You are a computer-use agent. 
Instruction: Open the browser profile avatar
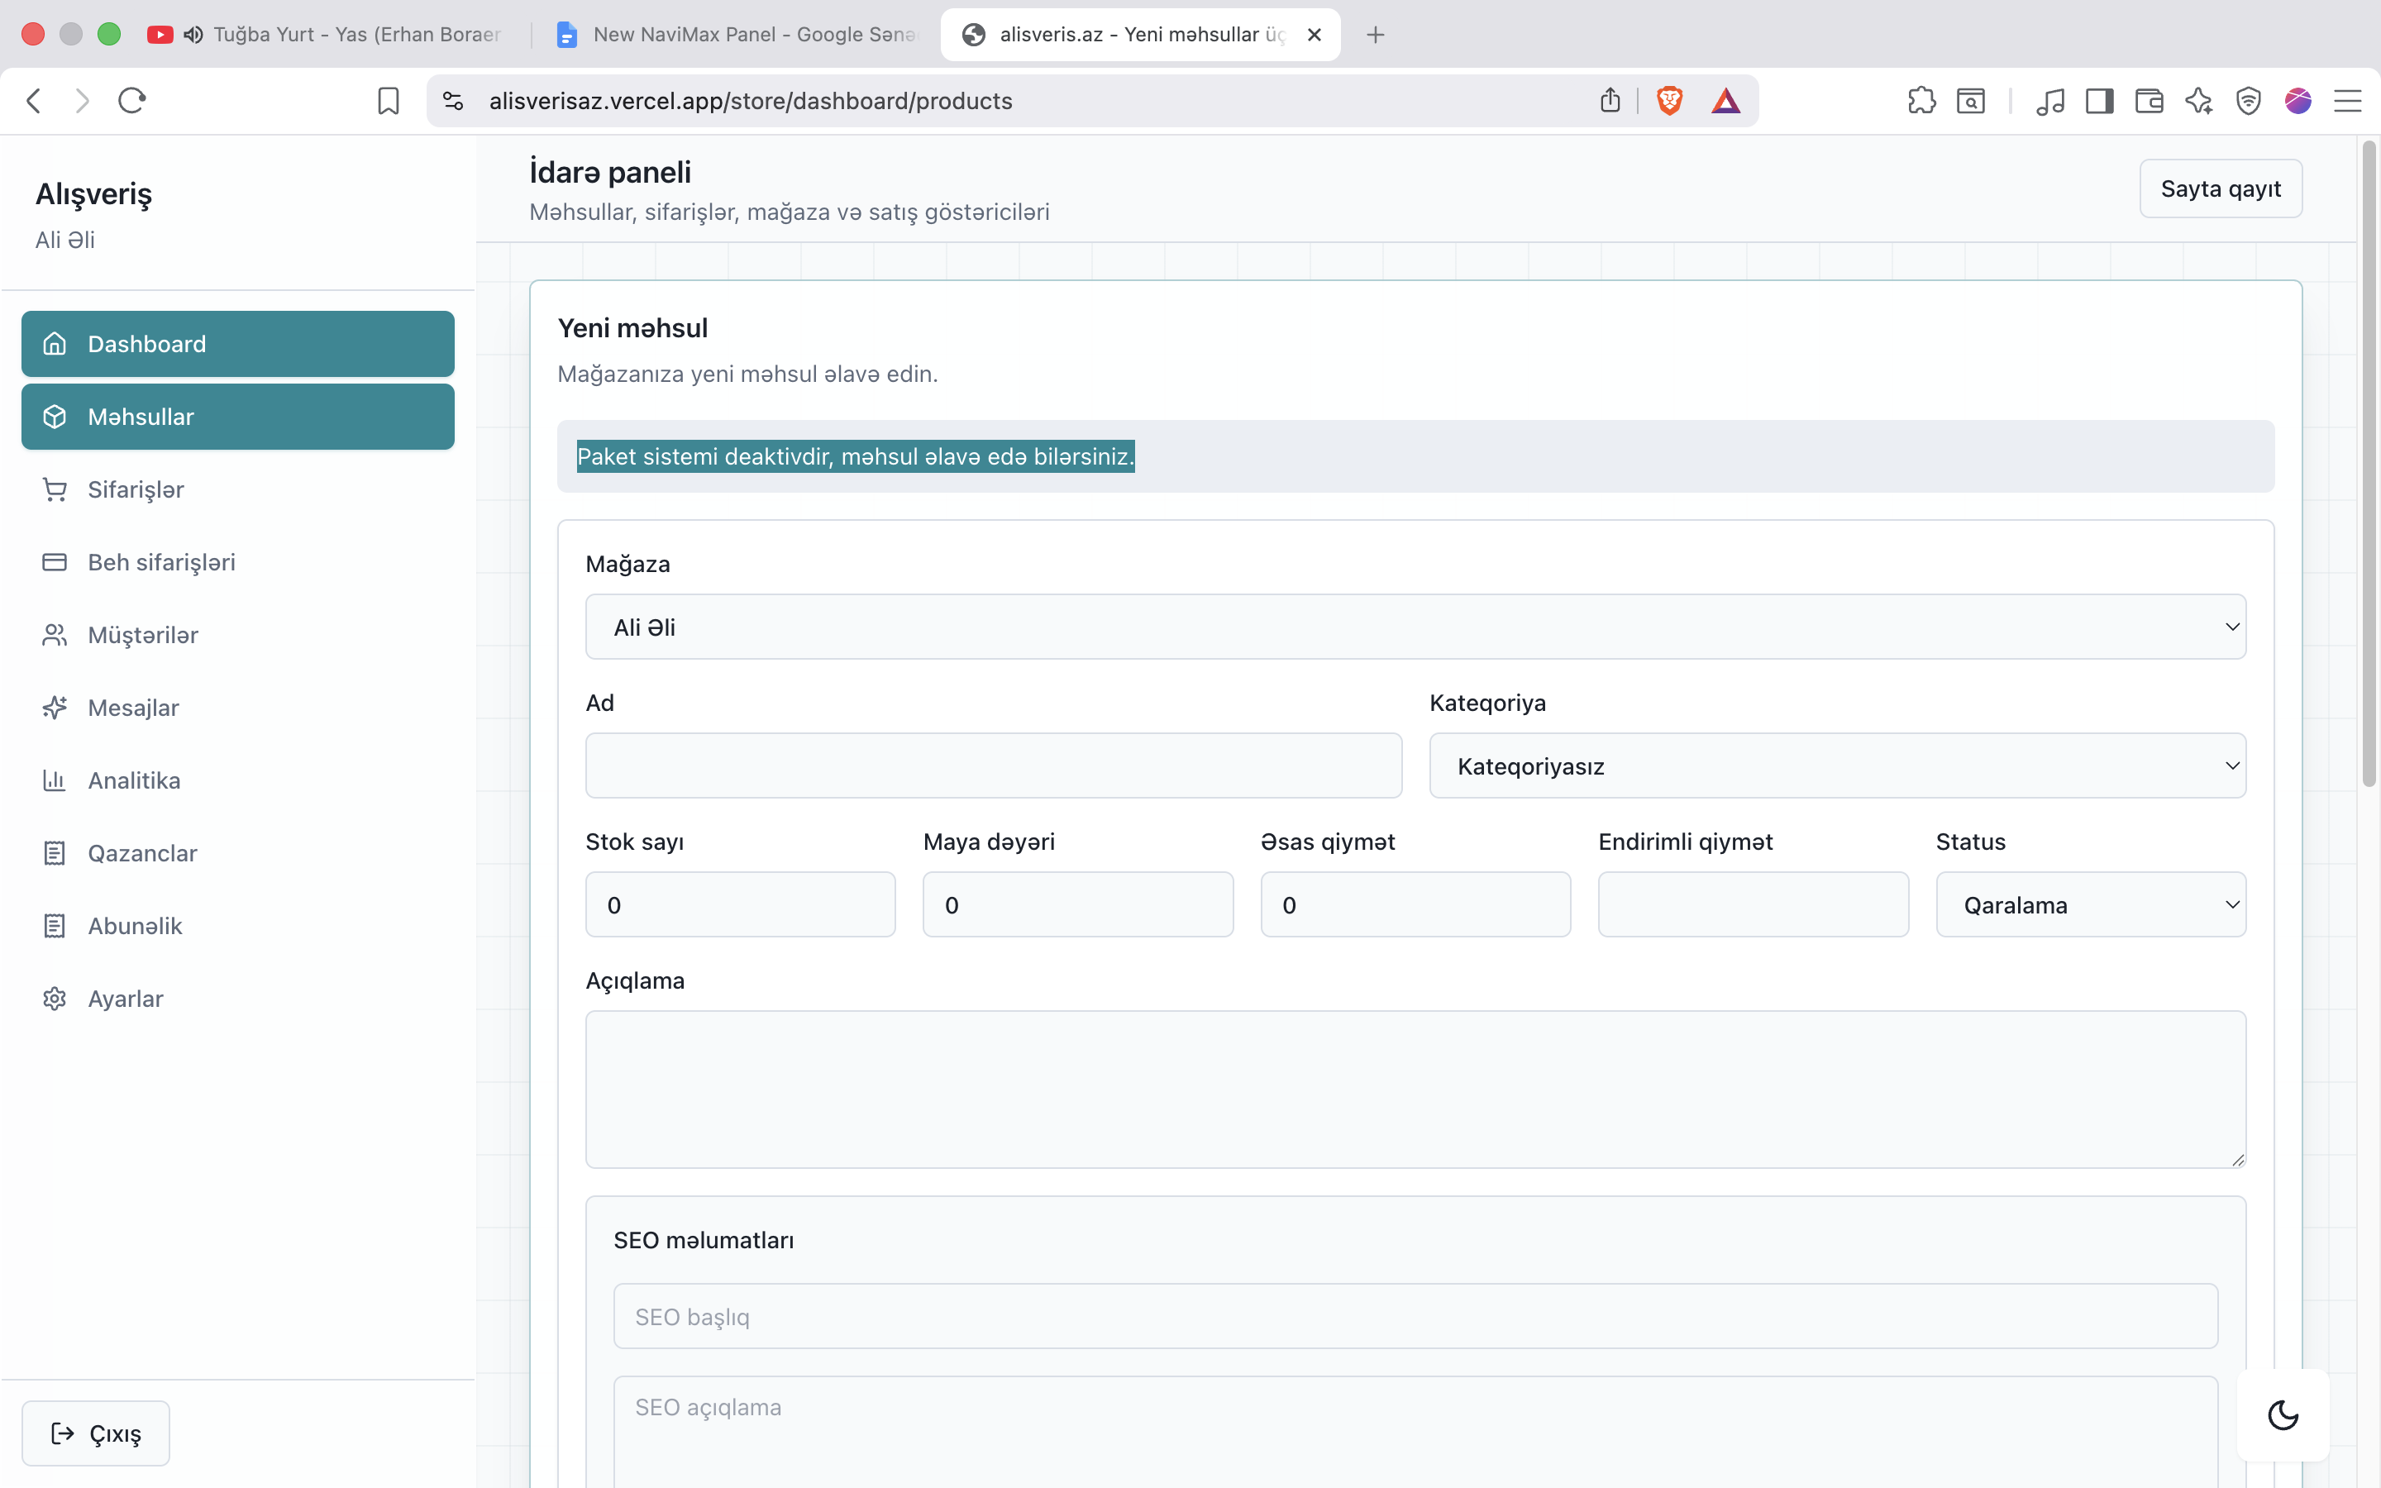coord(2298,100)
